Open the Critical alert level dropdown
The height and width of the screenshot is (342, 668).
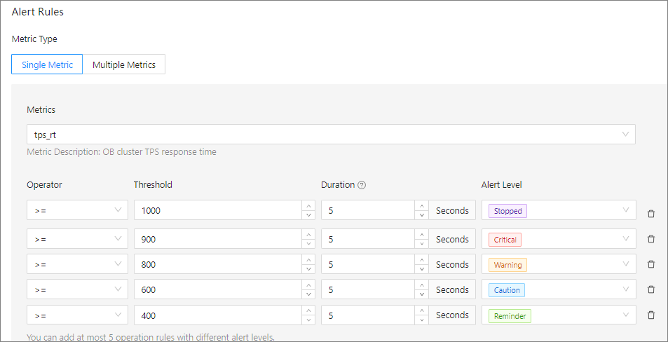(x=559, y=239)
